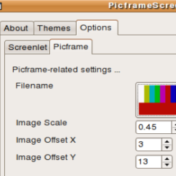Increase Image Offset X with up arrow
Viewport: 176px width, 176px height.
click(x=167, y=142)
